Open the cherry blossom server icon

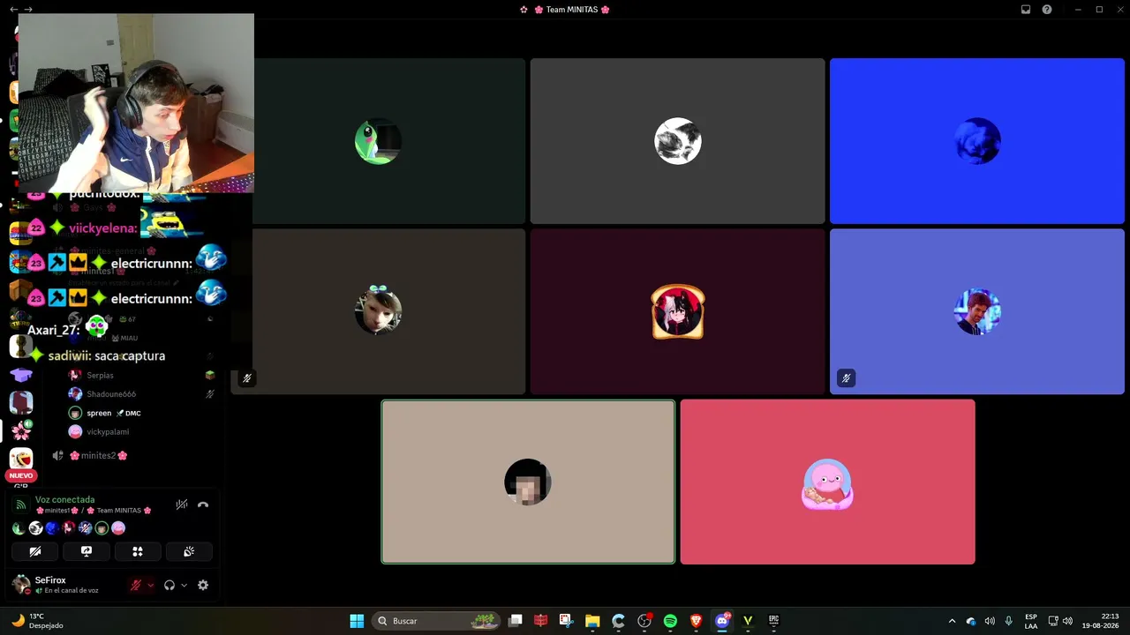(x=21, y=430)
